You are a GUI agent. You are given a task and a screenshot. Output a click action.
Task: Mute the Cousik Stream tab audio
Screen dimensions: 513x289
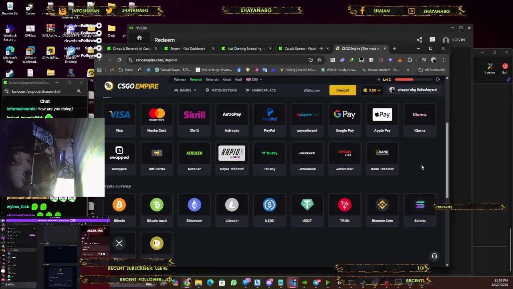321,49
